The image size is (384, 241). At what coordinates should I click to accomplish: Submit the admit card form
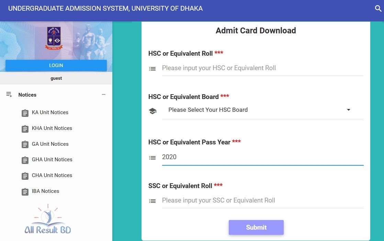pyautogui.click(x=256, y=227)
